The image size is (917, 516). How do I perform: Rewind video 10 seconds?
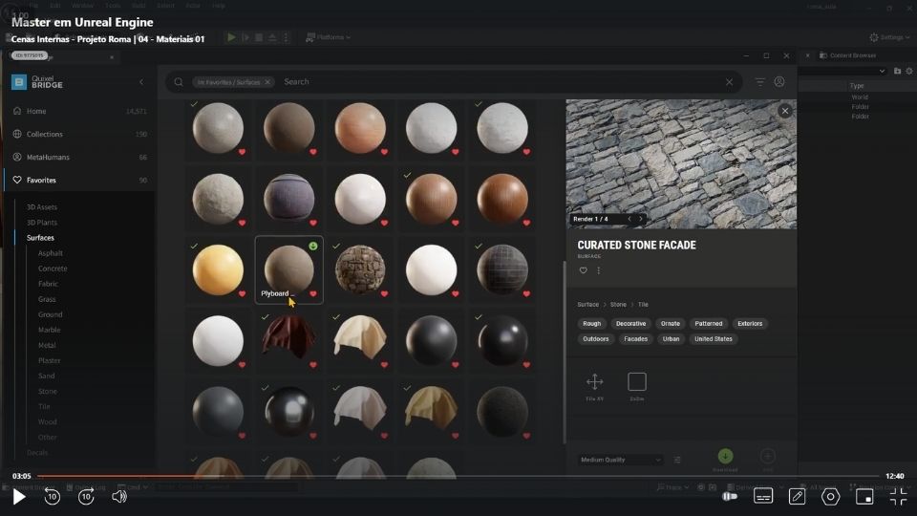click(52, 497)
